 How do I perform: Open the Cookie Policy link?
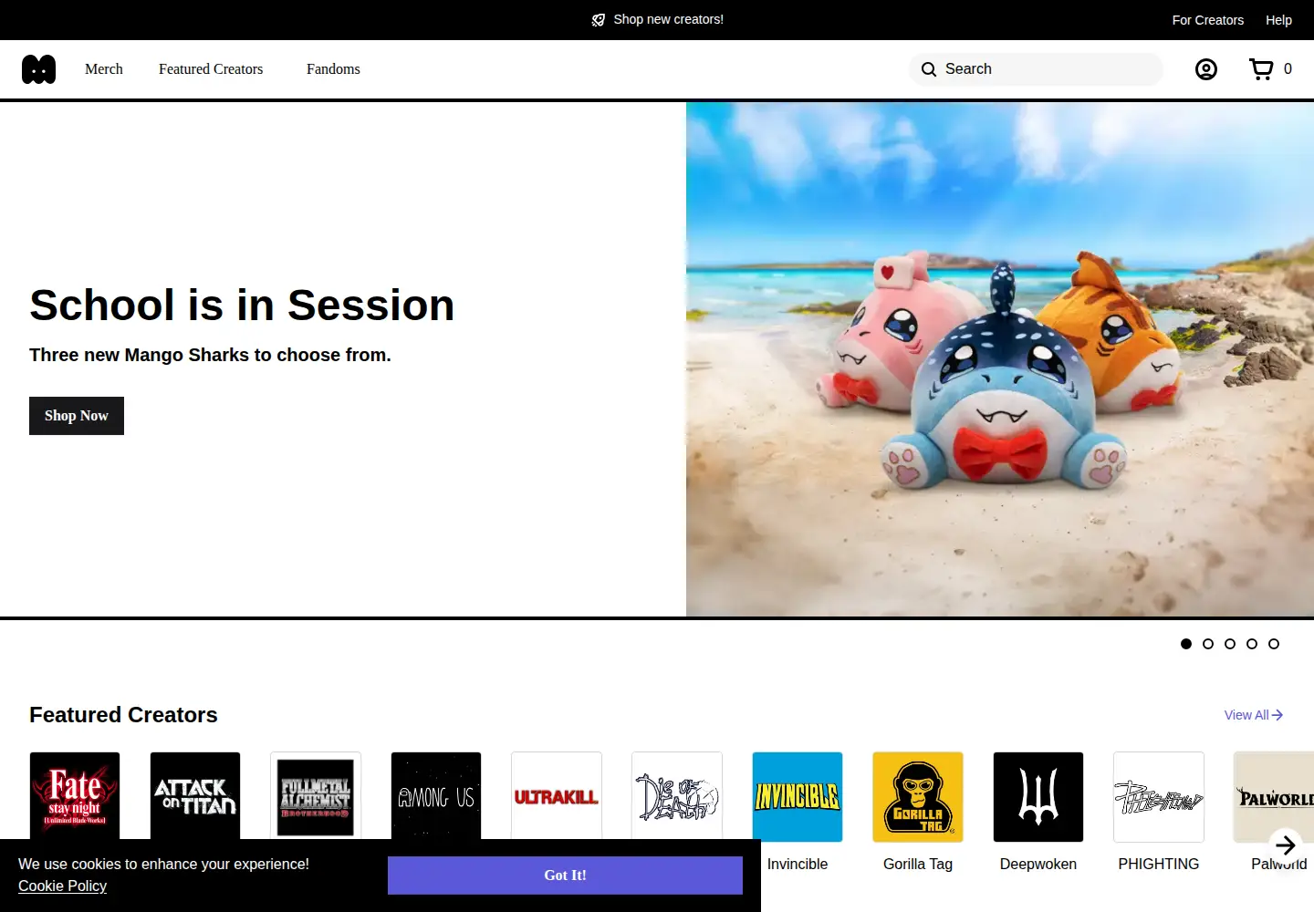pyautogui.click(x=62, y=886)
